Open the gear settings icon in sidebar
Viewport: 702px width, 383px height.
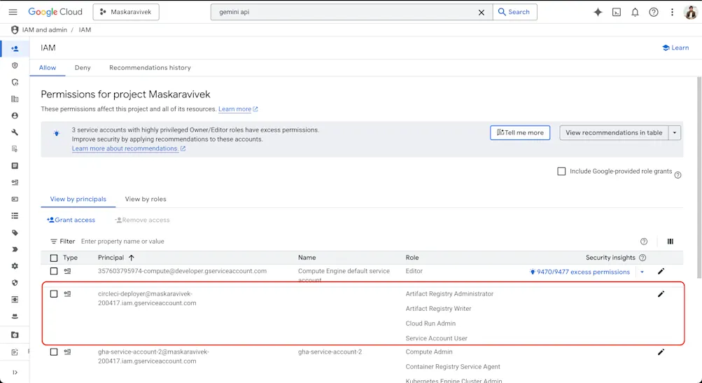(15, 266)
